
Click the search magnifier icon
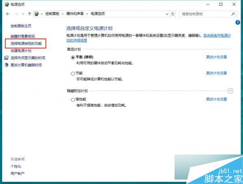point(233,14)
